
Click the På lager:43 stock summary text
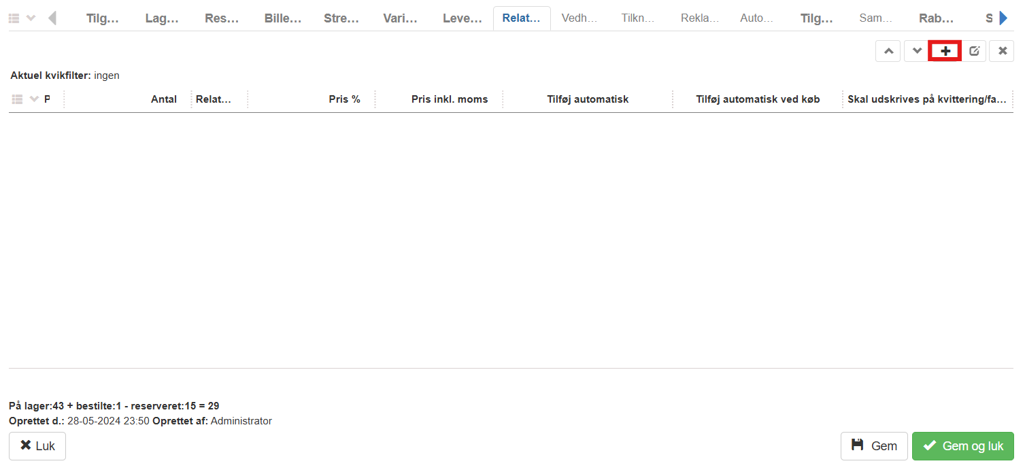[x=114, y=406]
